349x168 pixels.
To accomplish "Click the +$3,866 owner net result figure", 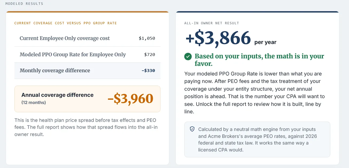I will (x=218, y=38).
